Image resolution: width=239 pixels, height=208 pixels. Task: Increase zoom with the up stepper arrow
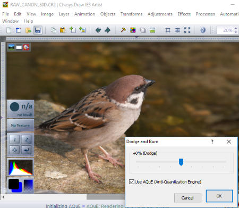coord(236,28)
